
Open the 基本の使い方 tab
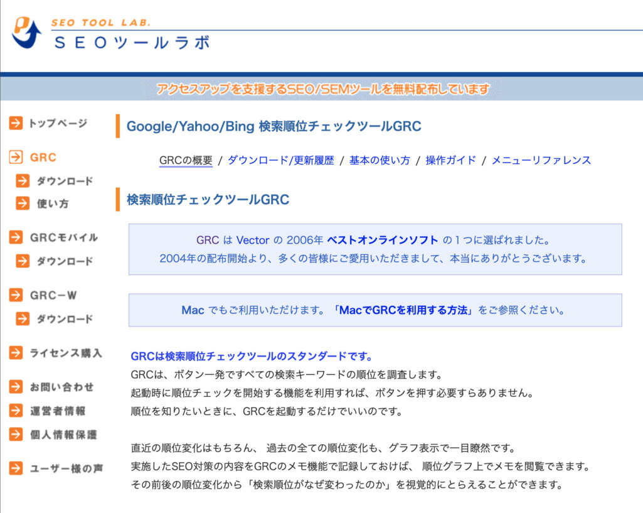[380, 160]
